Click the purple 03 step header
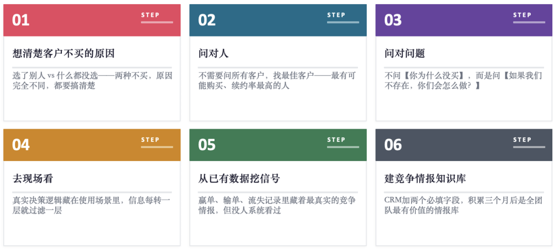Viewport: 557px width, 252px height. pyautogui.click(x=464, y=20)
